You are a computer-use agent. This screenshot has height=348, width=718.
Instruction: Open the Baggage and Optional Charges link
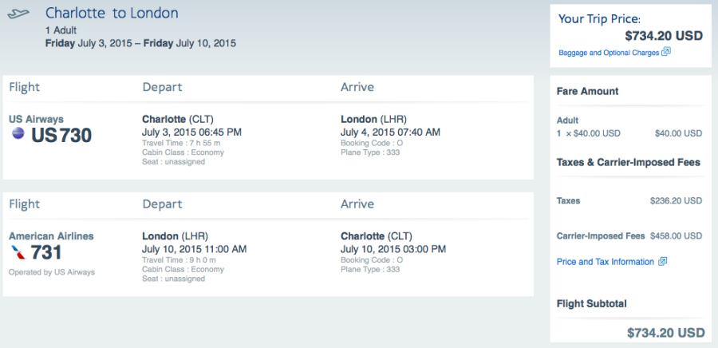[x=609, y=53]
